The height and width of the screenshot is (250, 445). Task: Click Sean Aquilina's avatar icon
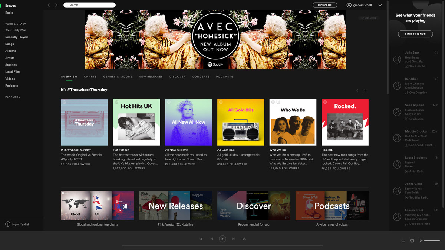tap(397, 112)
